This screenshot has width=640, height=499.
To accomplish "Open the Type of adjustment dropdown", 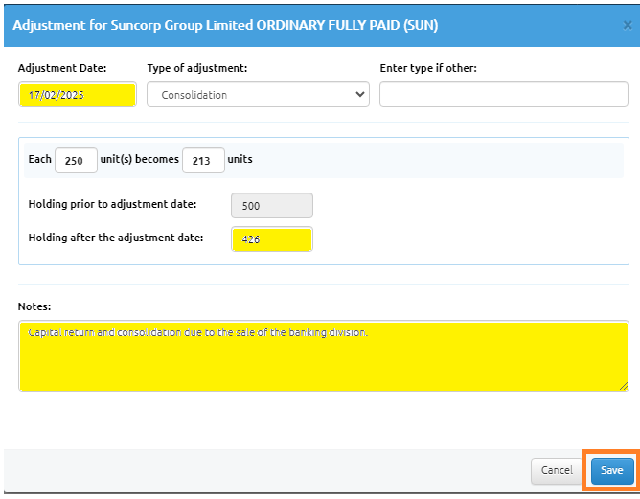I will pos(258,95).
